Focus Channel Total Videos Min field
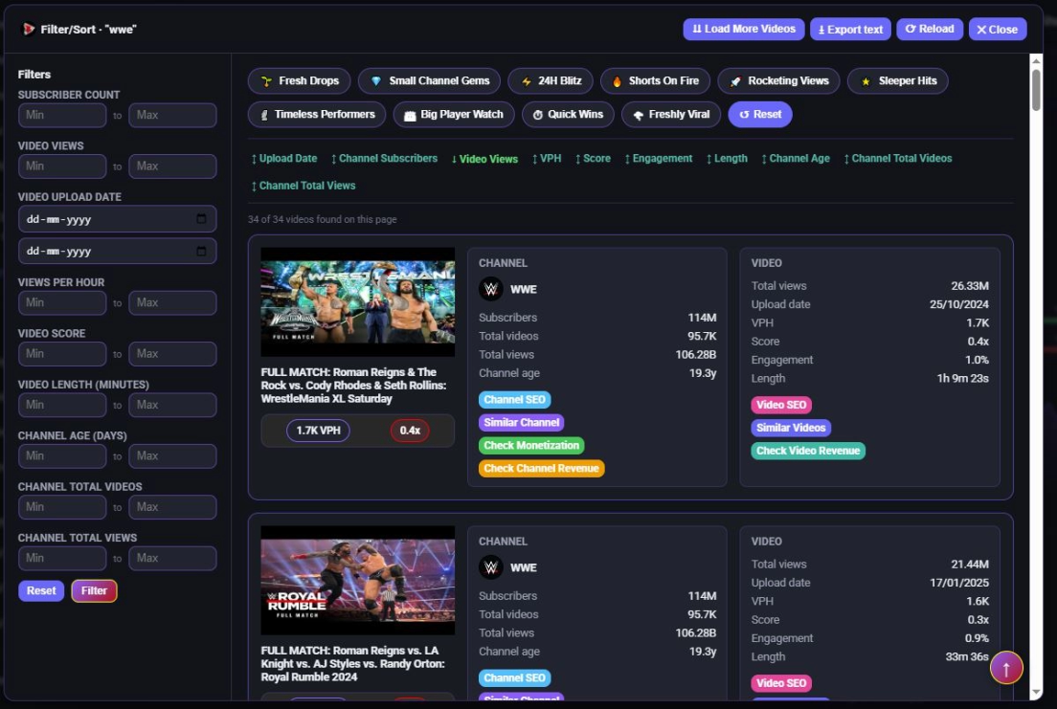The height and width of the screenshot is (709, 1057). tap(62, 507)
